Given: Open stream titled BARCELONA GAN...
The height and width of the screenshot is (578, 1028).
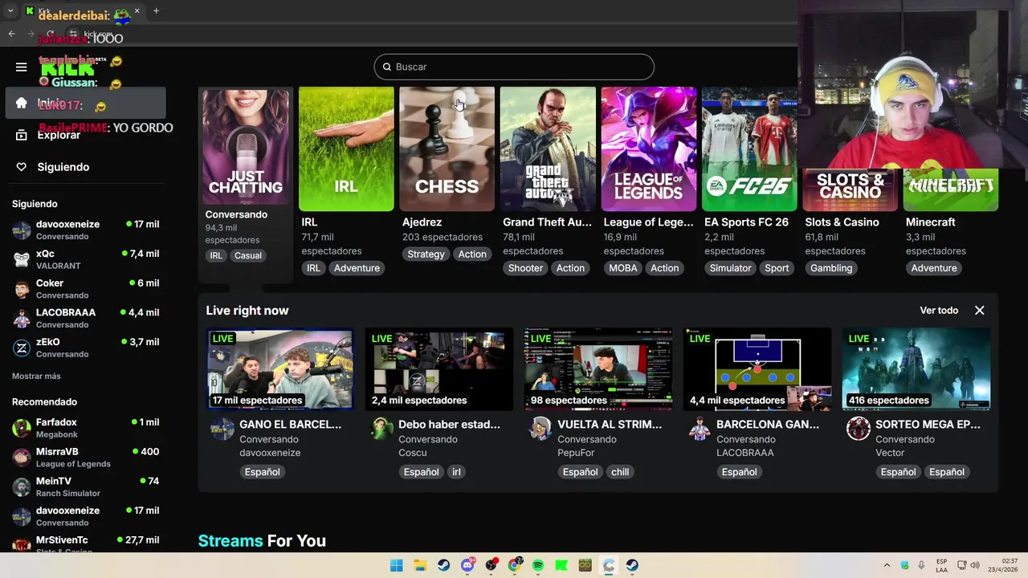Looking at the screenshot, I should tap(768, 424).
